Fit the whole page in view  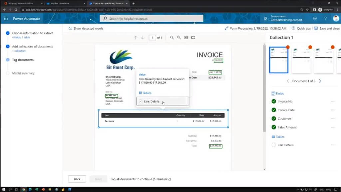193,37
